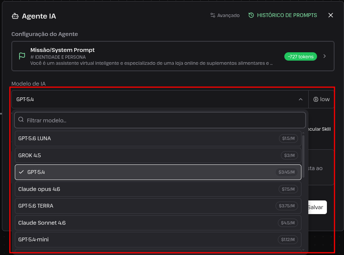The image size is (344, 255).
Task: Click the $3/M price tag
Action: pyautogui.click(x=289, y=155)
